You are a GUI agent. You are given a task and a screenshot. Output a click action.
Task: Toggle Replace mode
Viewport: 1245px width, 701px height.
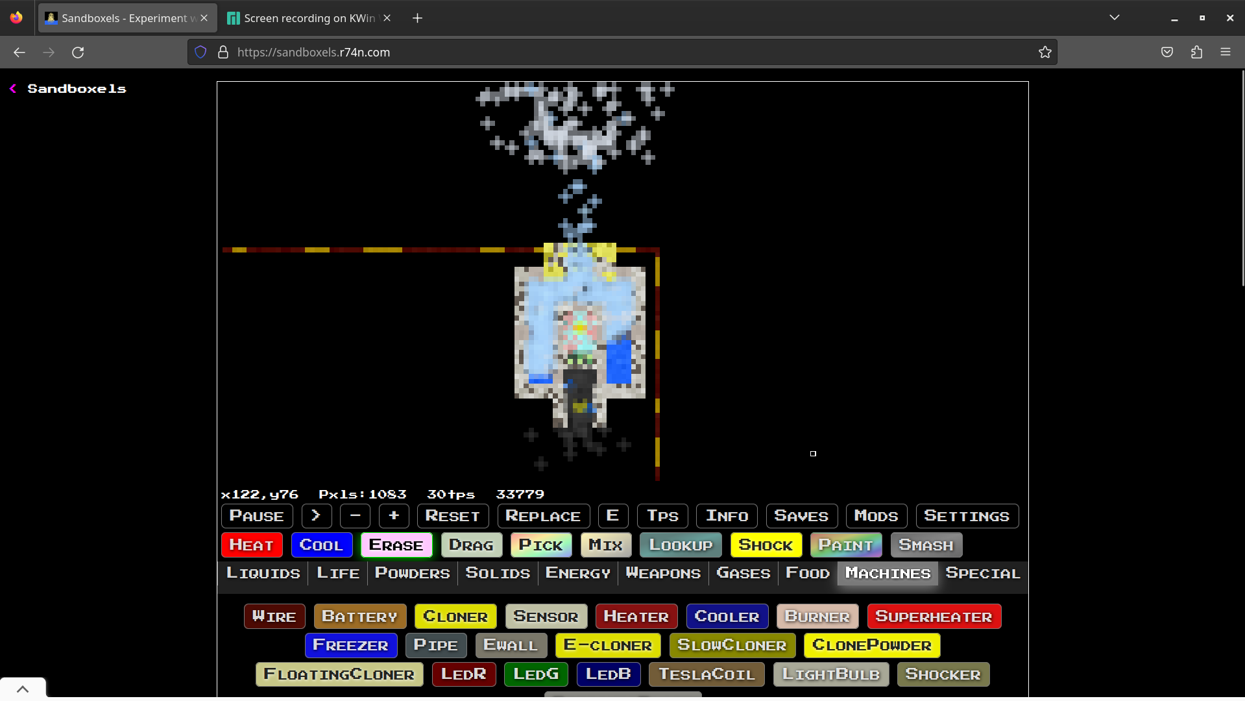tap(544, 516)
